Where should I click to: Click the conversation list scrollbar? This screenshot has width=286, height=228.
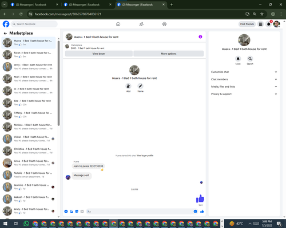[58, 83]
